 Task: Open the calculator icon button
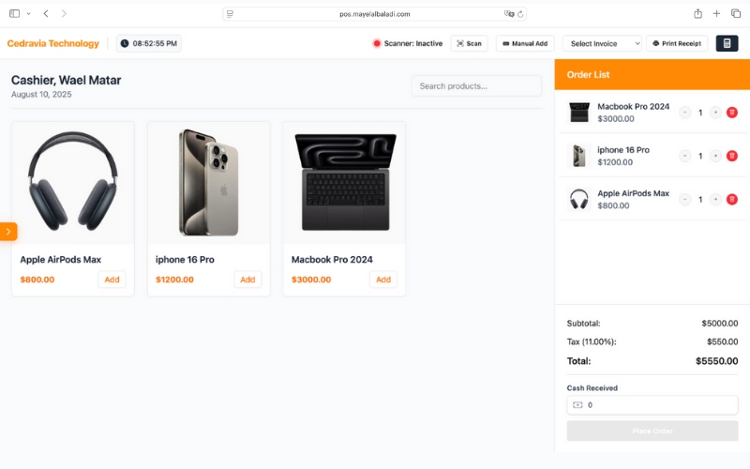(x=727, y=43)
